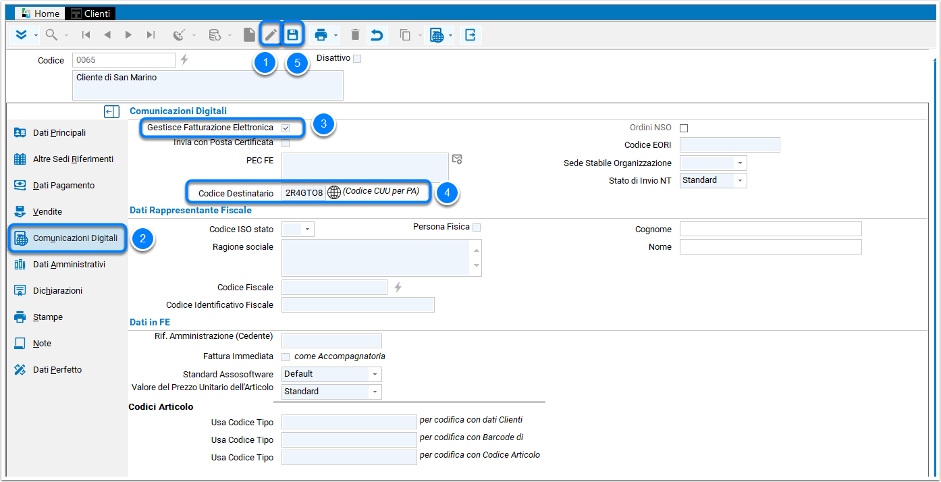Click the PEC FE text area

365,167
